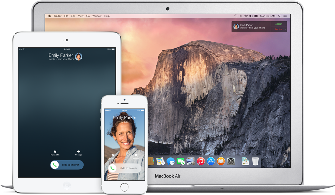Click the volume icon in menu bar
The height and width of the screenshot is (195, 335).
251,16
